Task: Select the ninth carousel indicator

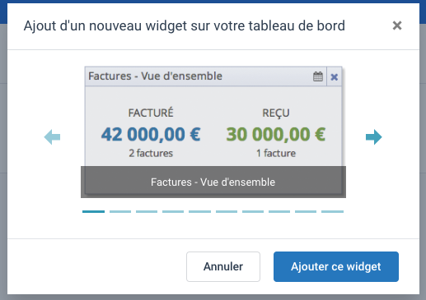Action: coord(306,211)
